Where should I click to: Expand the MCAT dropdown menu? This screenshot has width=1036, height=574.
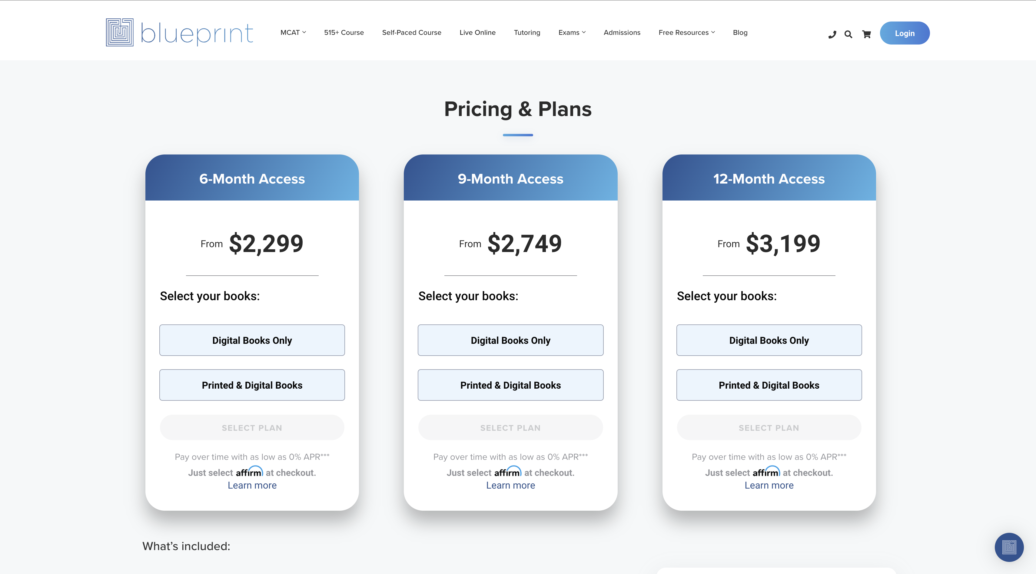(293, 33)
